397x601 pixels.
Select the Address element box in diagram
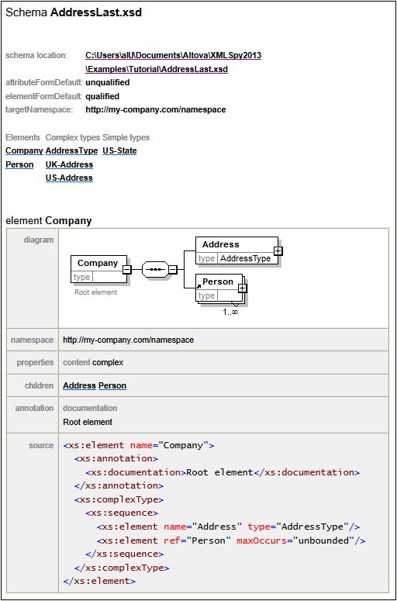[236, 250]
